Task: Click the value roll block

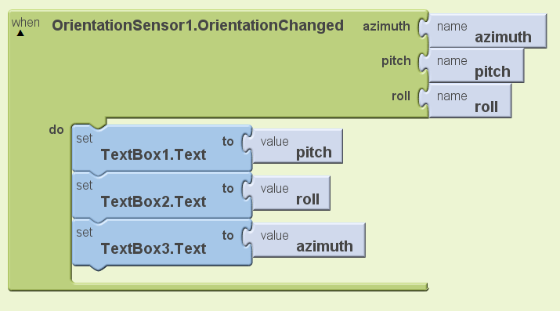Action: tap(291, 193)
